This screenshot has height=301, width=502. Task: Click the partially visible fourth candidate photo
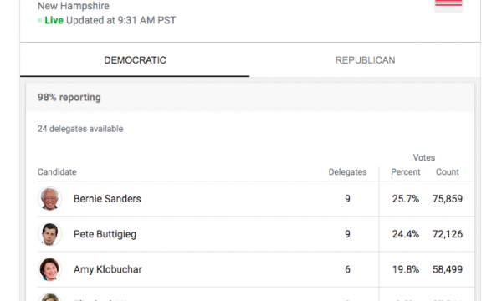pyautogui.click(x=49, y=297)
